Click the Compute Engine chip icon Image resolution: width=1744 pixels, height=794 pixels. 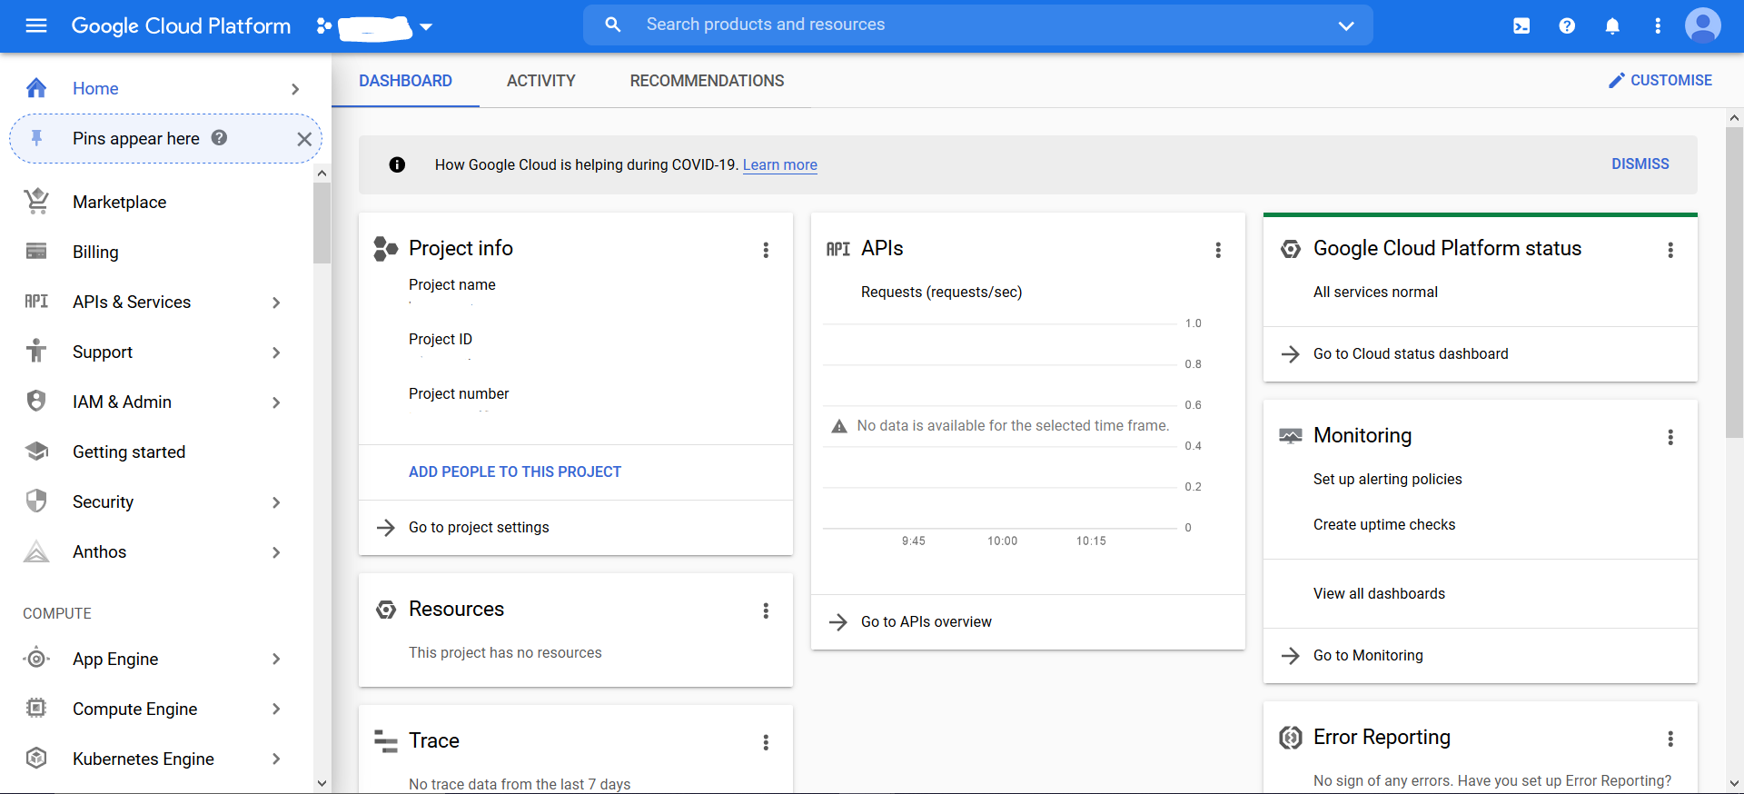click(36, 708)
